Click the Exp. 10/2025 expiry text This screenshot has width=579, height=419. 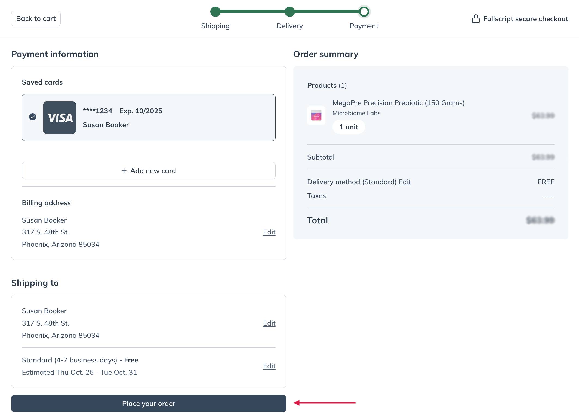click(141, 111)
